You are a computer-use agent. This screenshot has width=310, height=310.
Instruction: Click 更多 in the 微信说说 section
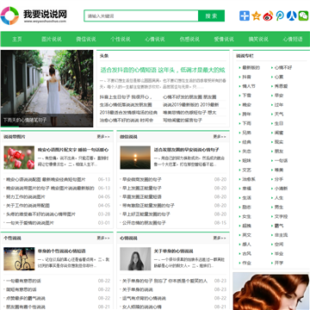coord(220,137)
